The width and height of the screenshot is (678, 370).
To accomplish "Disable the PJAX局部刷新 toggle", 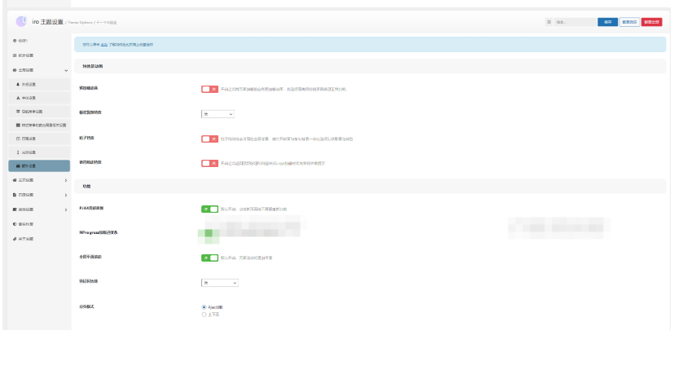I will tap(209, 209).
